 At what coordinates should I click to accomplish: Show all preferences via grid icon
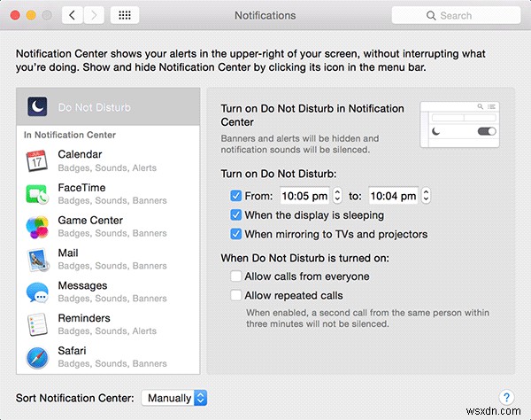pos(125,15)
